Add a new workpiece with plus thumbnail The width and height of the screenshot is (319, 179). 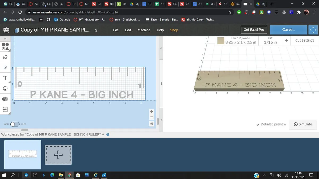(x=58, y=155)
